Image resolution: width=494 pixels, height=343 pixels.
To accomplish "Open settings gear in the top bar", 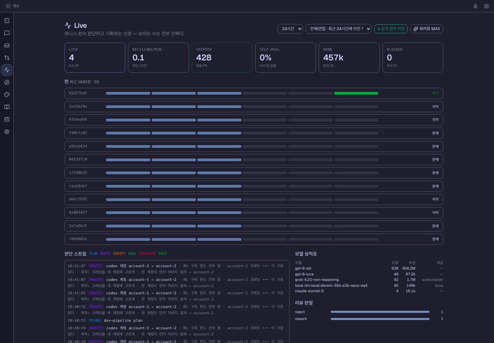I will tap(486, 6).
